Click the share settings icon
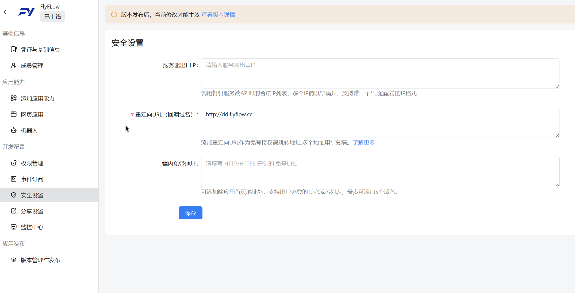This screenshot has width=575, height=293. pos(14,211)
